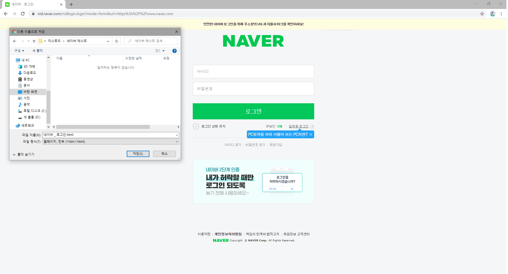Select 로컬 디스크 (C:) drive
Viewport: 508px width, 274px height.
32,111
